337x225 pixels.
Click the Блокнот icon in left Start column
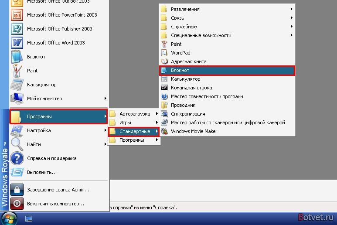pyautogui.click(x=17, y=57)
